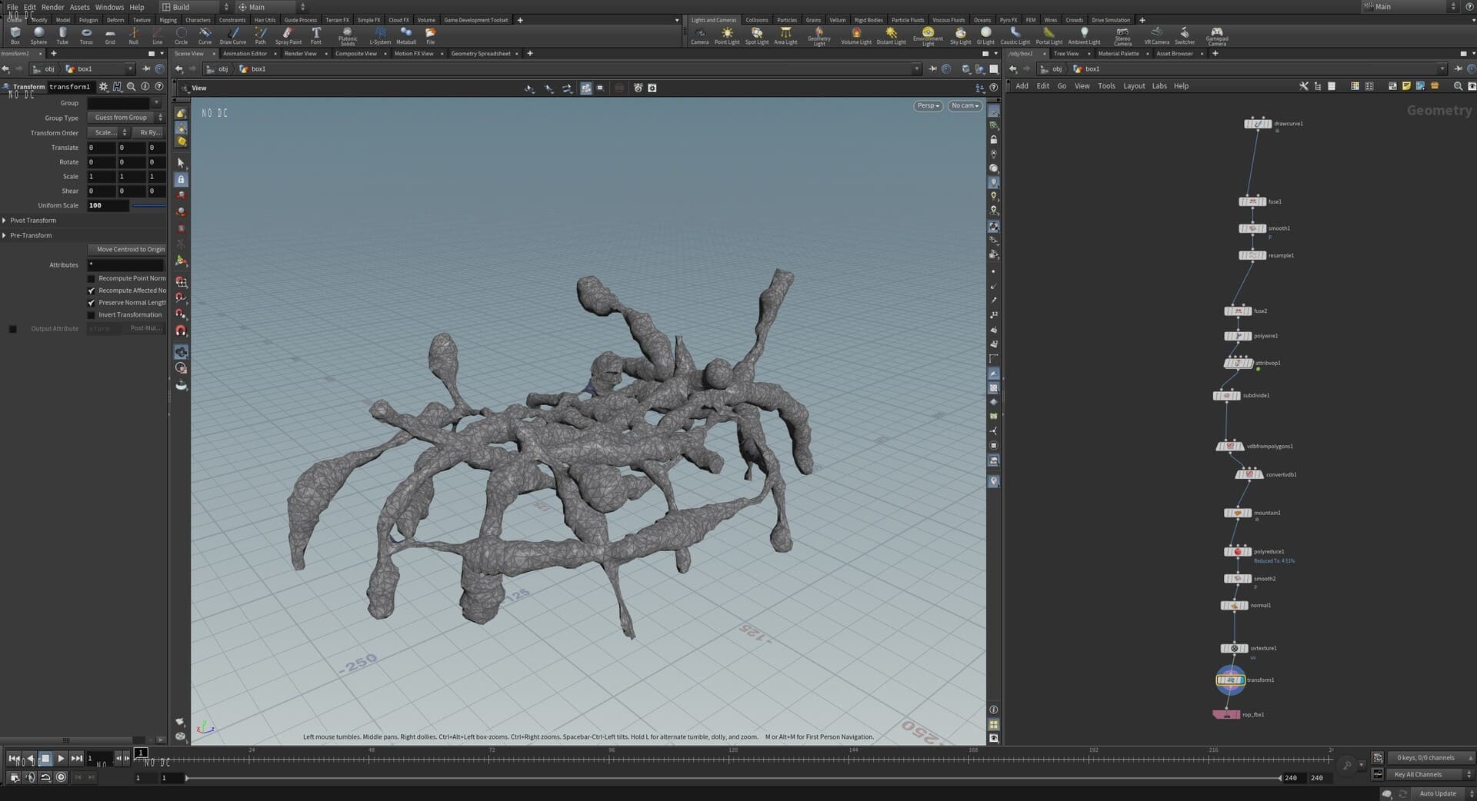The height and width of the screenshot is (801, 1477).
Task: Open parameter gear menu for transform1
Action: click(x=104, y=87)
